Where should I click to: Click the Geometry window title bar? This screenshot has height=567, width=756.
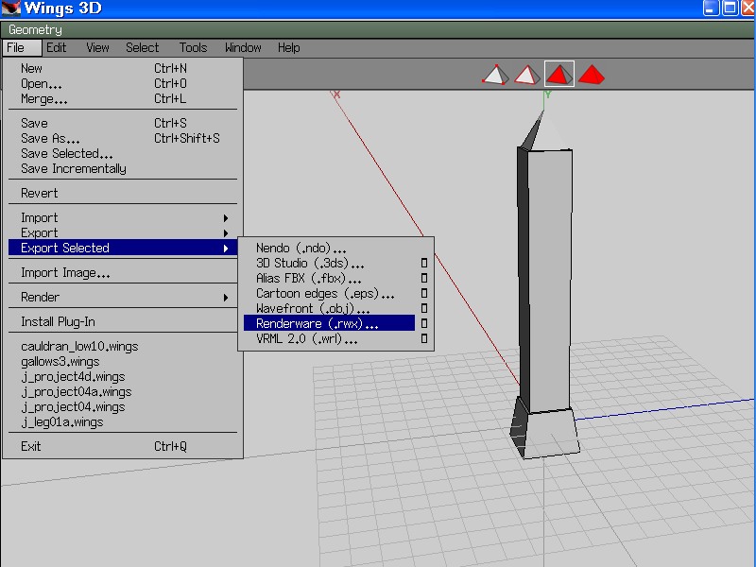pos(378,30)
